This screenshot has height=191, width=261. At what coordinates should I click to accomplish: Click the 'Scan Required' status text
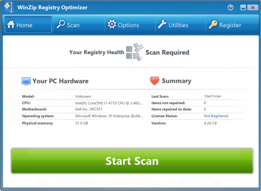pyautogui.click(x=167, y=53)
